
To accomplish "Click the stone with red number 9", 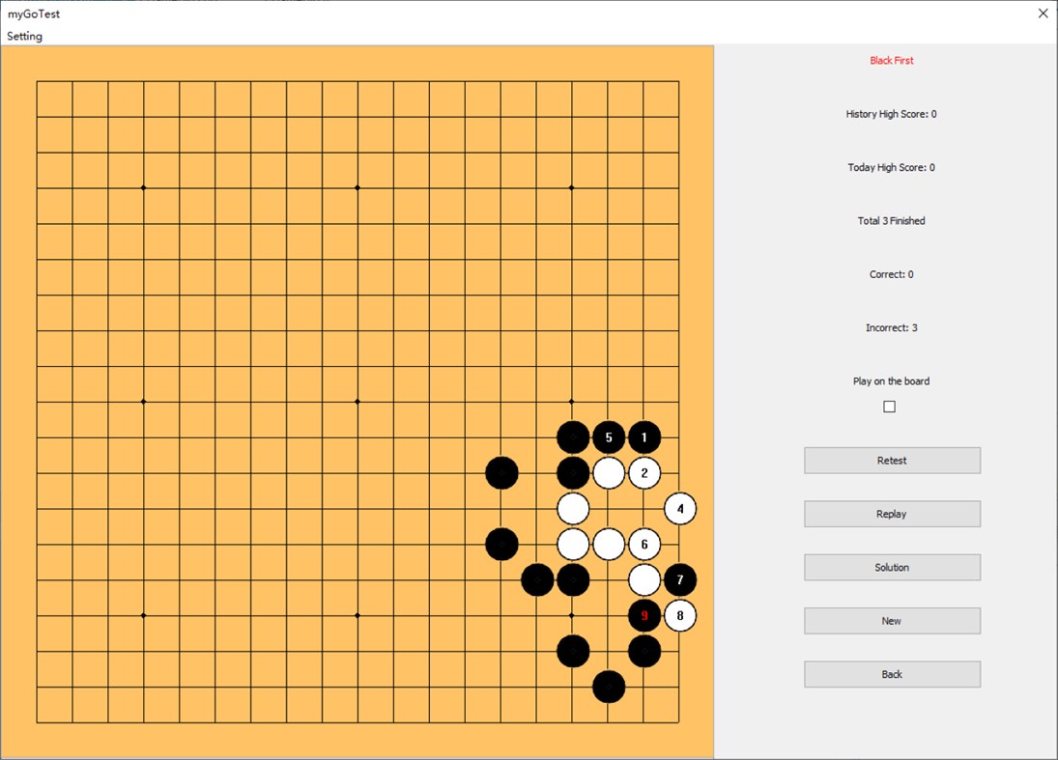I will click(x=643, y=615).
